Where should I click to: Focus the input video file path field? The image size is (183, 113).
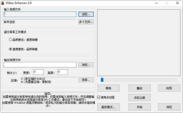click(40, 14)
